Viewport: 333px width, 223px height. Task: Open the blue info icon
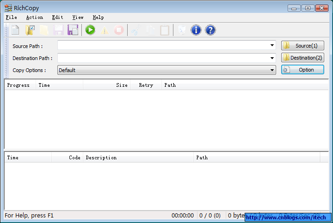tap(196, 30)
